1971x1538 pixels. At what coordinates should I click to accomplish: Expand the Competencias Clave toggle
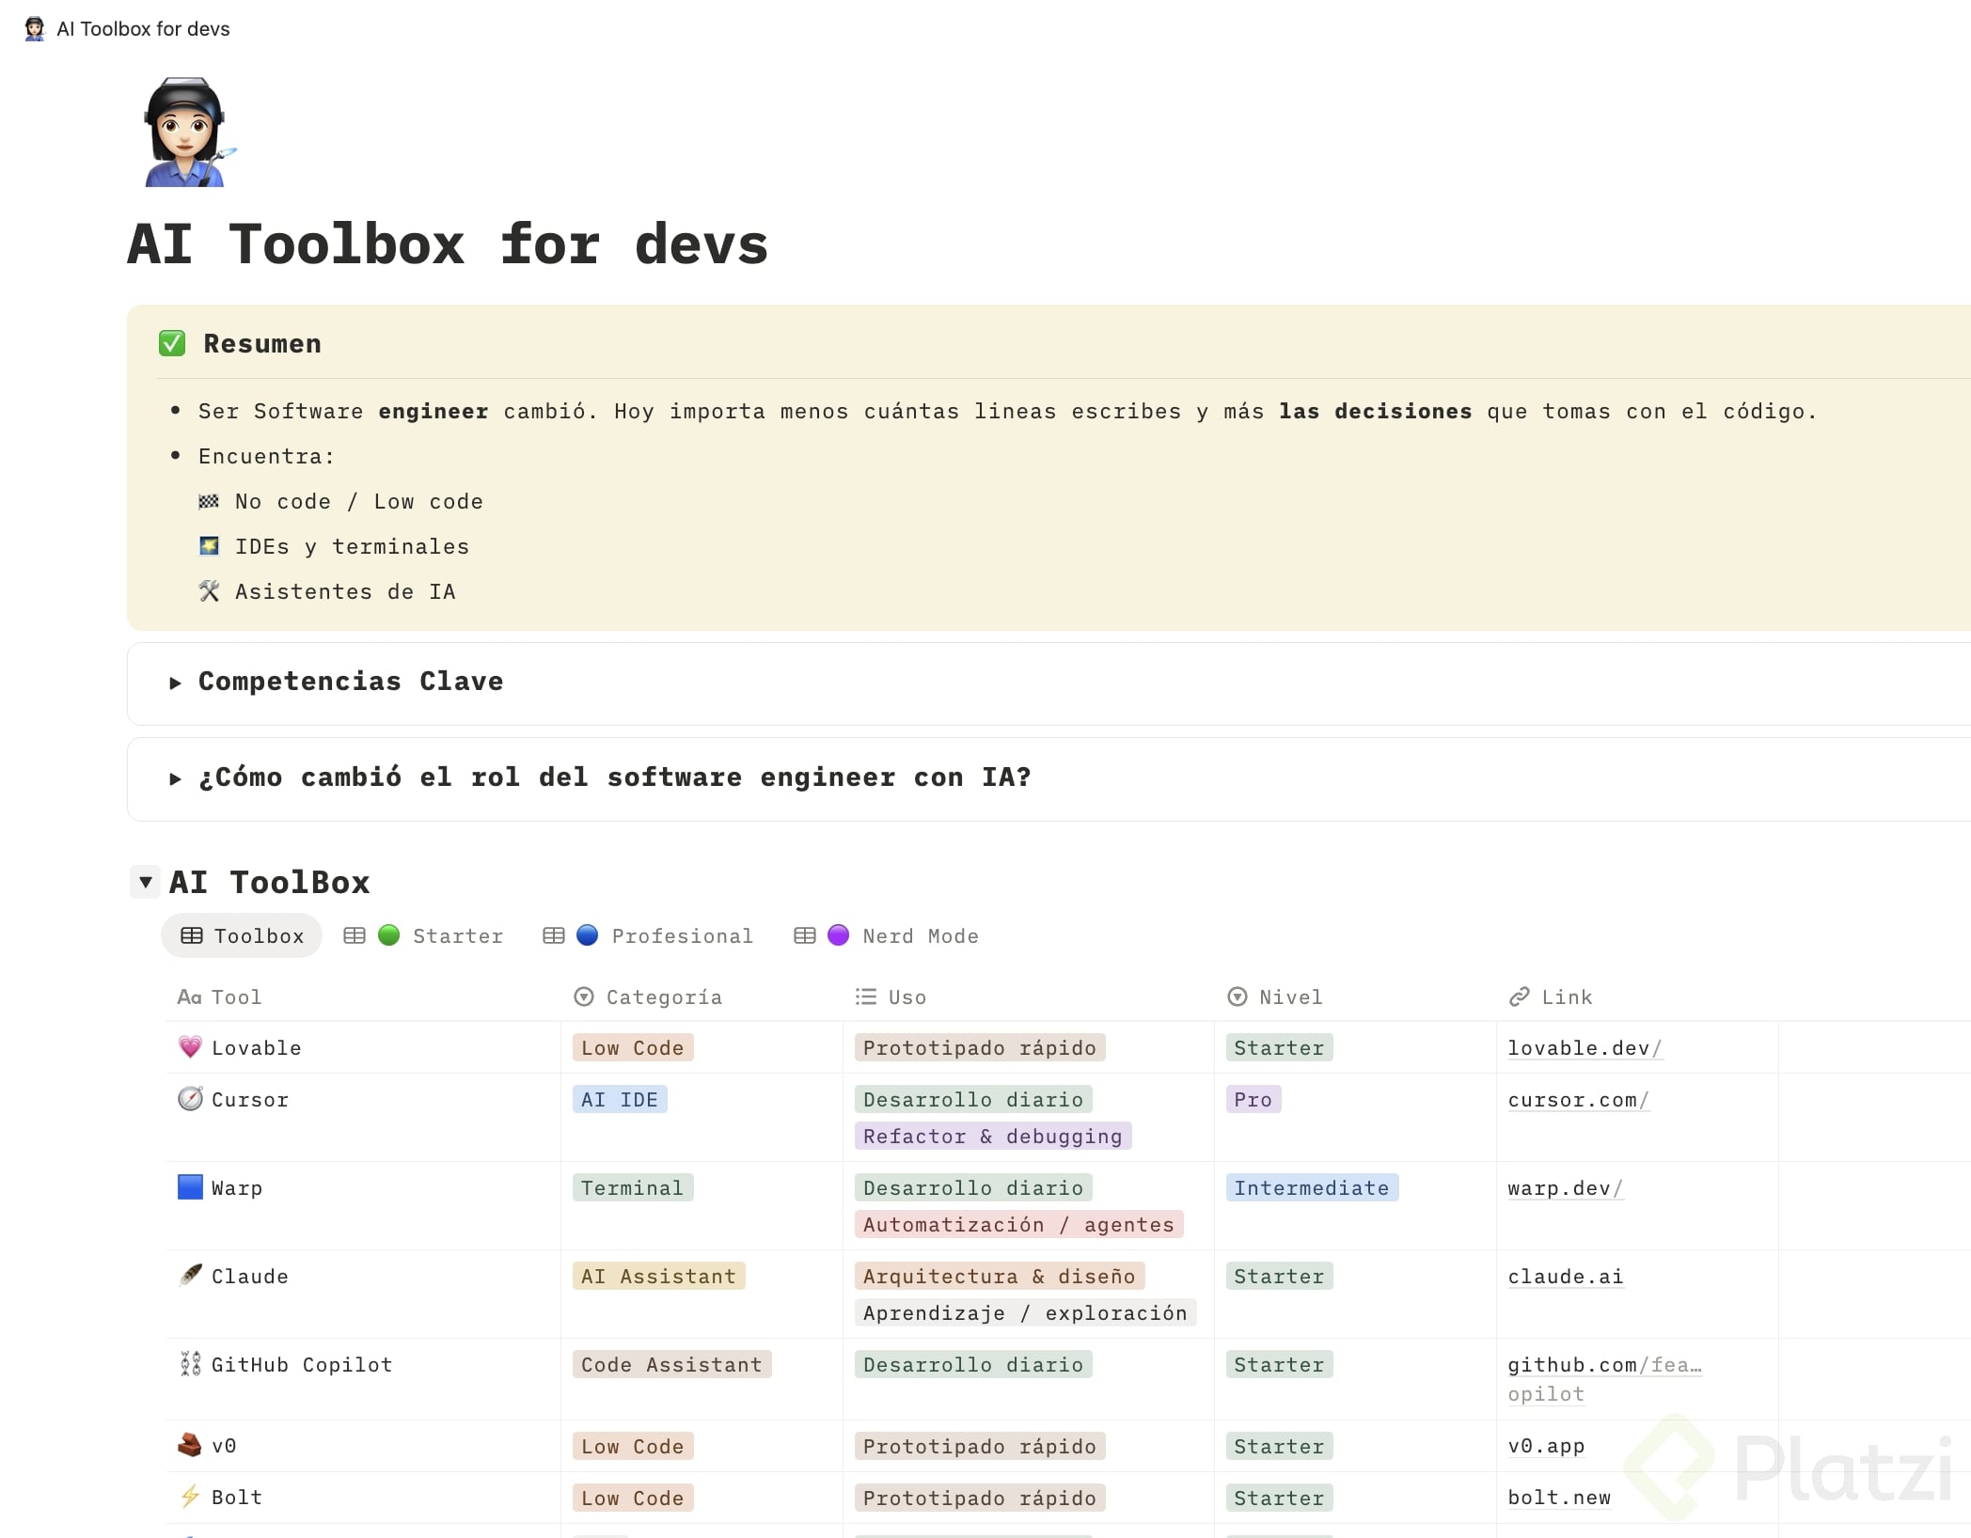click(175, 683)
